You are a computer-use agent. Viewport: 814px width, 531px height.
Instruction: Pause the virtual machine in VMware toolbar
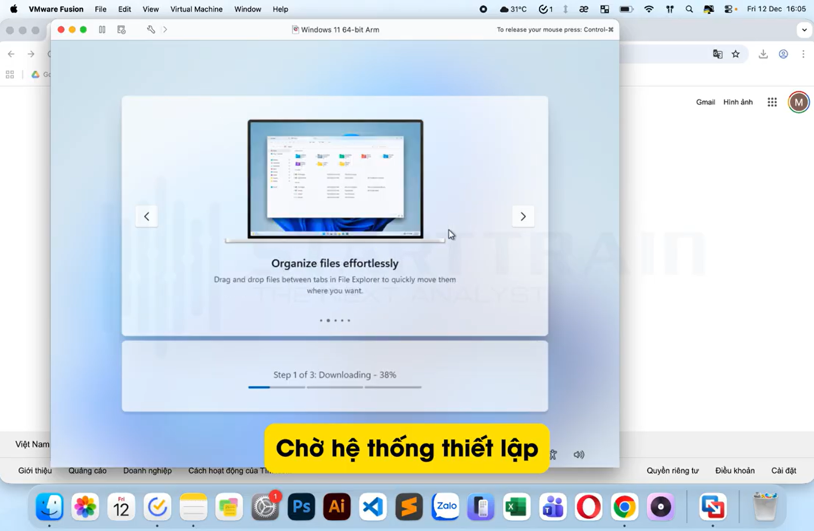102,30
